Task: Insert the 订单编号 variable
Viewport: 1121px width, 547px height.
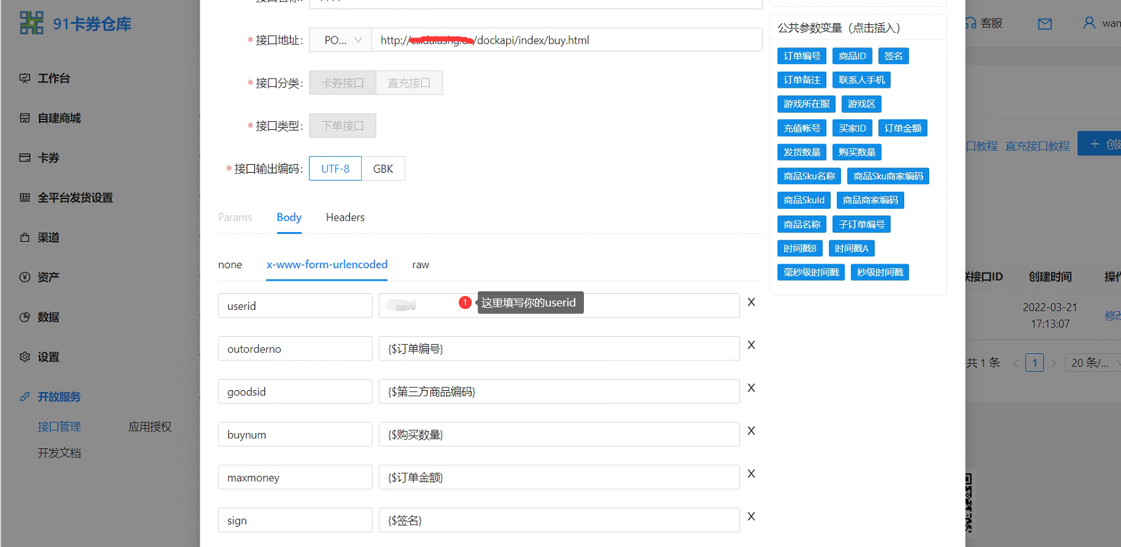Action: coord(802,56)
